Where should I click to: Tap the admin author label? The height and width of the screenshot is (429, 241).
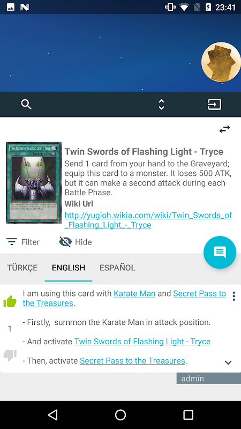coord(193,379)
